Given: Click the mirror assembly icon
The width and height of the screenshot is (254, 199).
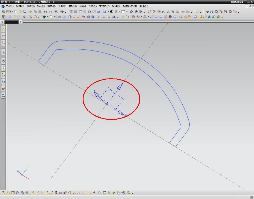Looking at the screenshot, I should [56, 193].
